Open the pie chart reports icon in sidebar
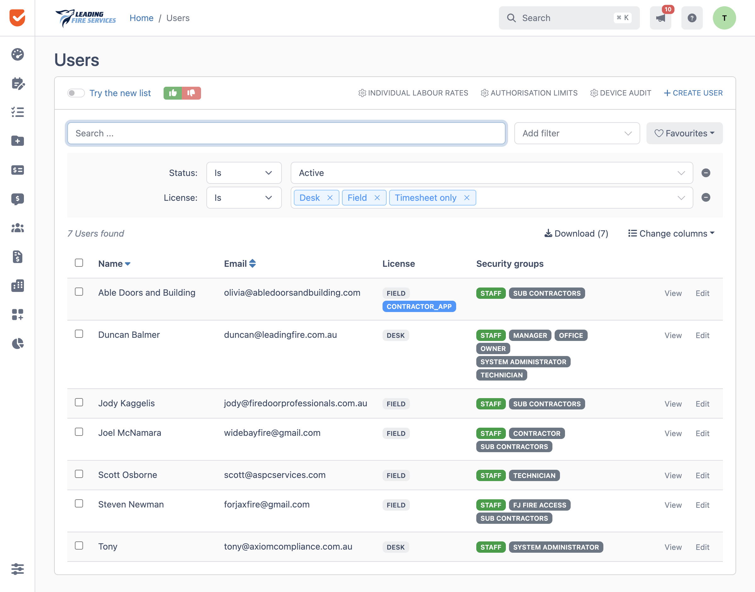The width and height of the screenshot is (755, 592). [17, 343]
